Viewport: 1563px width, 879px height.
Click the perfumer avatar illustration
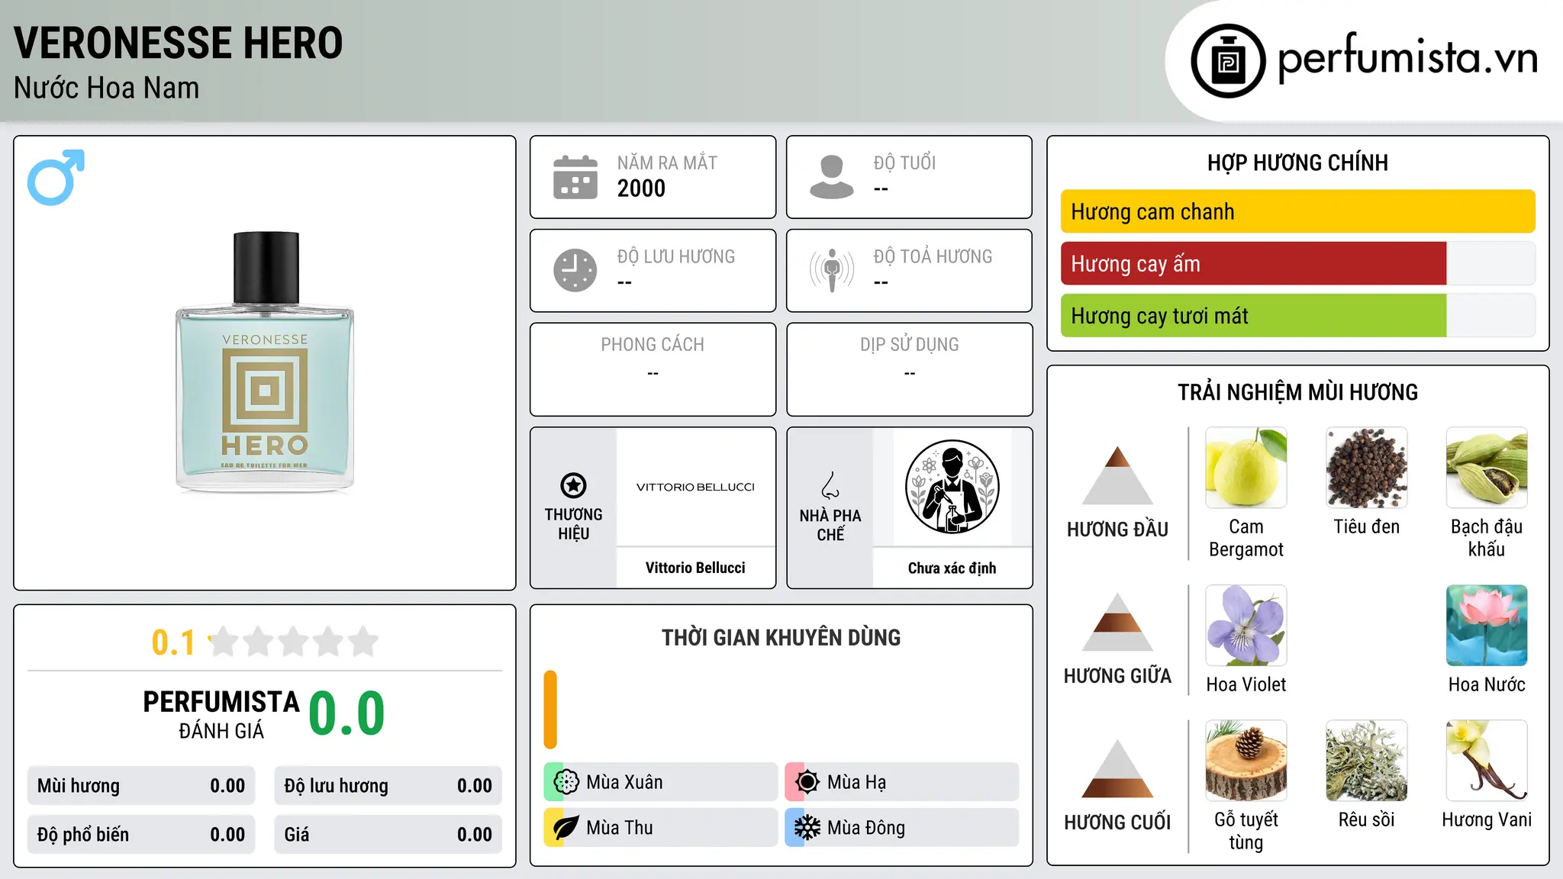(952, 487)
